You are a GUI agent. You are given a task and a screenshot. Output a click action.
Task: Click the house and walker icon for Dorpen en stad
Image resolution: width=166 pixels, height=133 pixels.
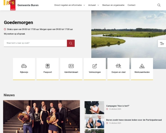tap(118, 66)
